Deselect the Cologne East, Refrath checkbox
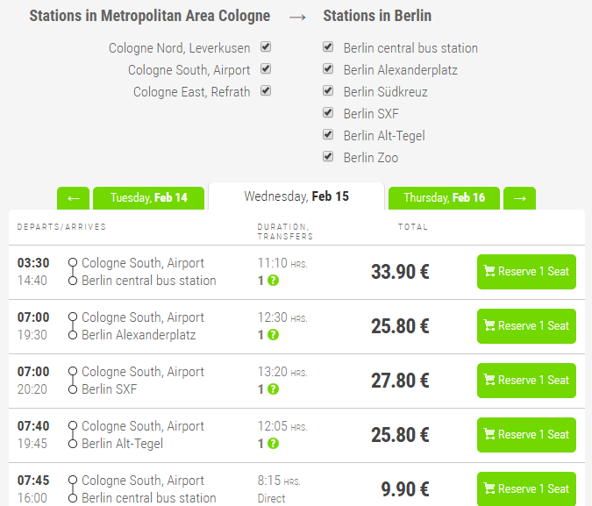The image size is (592, 506). point(266,91)
